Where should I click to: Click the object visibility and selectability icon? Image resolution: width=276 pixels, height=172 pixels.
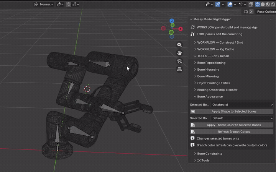(x=208, y=4)
